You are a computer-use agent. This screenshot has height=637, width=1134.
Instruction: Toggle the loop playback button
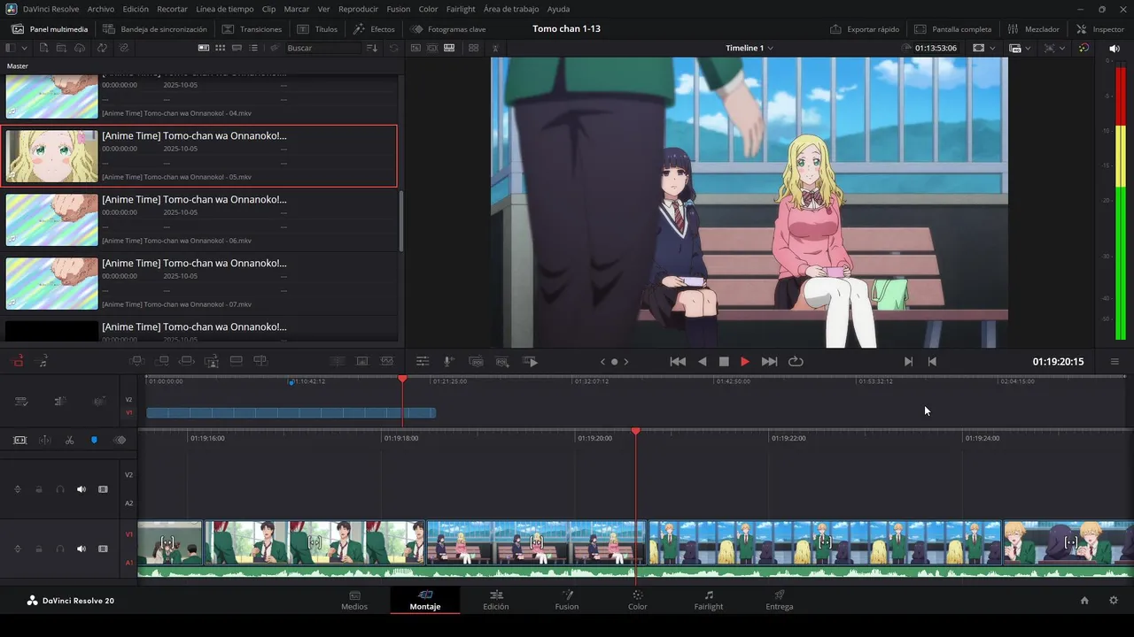(796, 361)
